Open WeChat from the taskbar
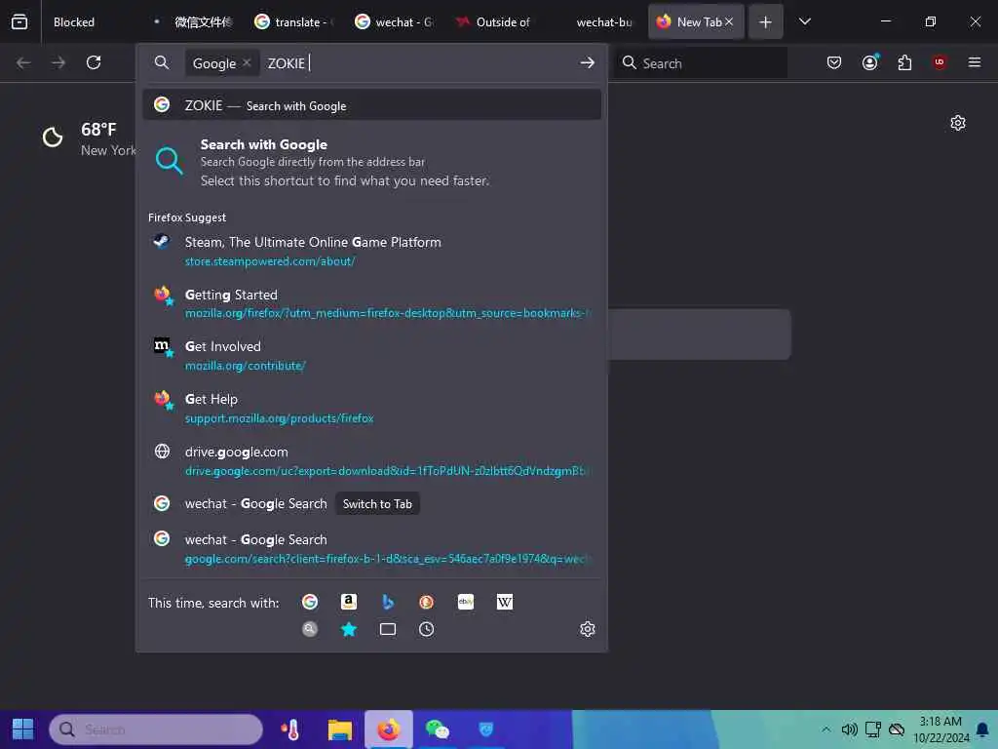Image resolution: width=998 pixels, height=749 pixels. [x=437, y=729]
